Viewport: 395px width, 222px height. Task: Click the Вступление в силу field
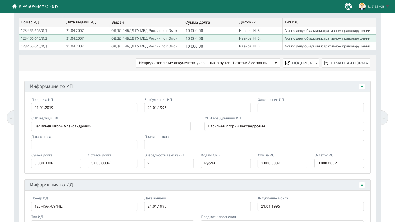[x=311, y=206]
